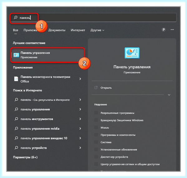Image resolution: width=187 pixels, height=178 pixels.
Task: Open recent item 'Установленные обновления'
Action: click(119, 150)
